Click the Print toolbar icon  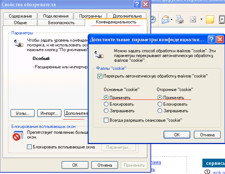coord(179,19)
